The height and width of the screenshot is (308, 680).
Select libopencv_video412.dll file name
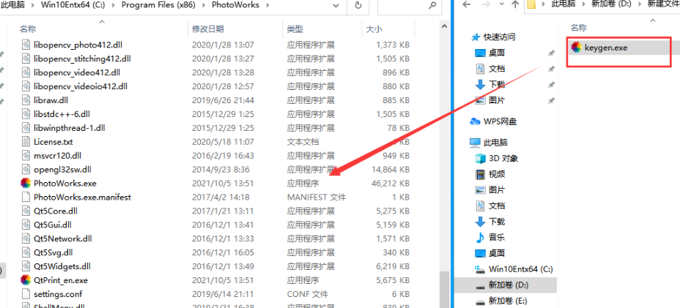77,72
